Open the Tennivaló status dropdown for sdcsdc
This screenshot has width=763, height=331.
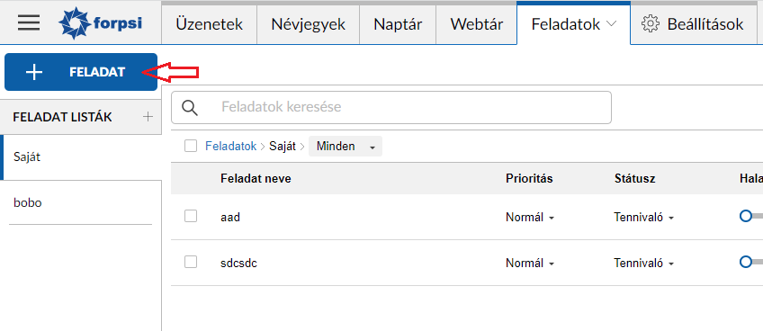[644, 264]
